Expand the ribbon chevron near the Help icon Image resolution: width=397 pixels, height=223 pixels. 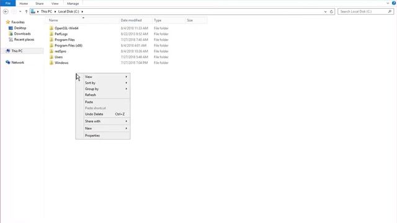coord(388,3)
